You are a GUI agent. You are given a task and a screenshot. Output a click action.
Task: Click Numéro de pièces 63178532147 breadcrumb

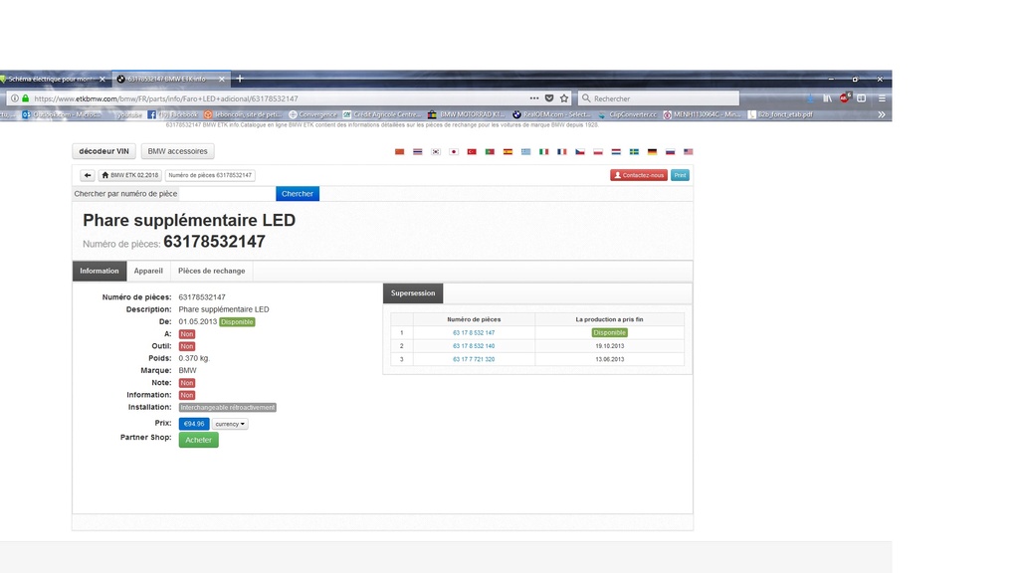click(x=210, y=175)
